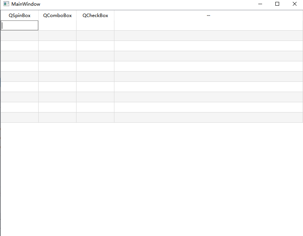
Task: Minimize the MainWindow window
Action: tap(260, 4)
